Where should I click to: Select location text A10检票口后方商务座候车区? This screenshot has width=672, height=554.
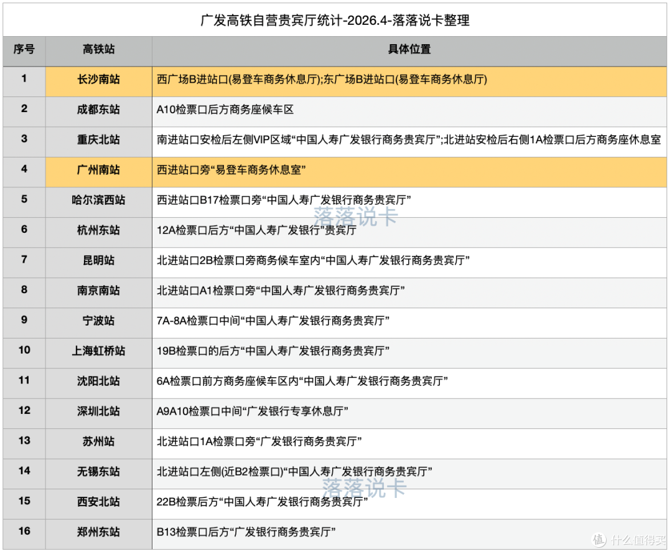click(225, 110)
